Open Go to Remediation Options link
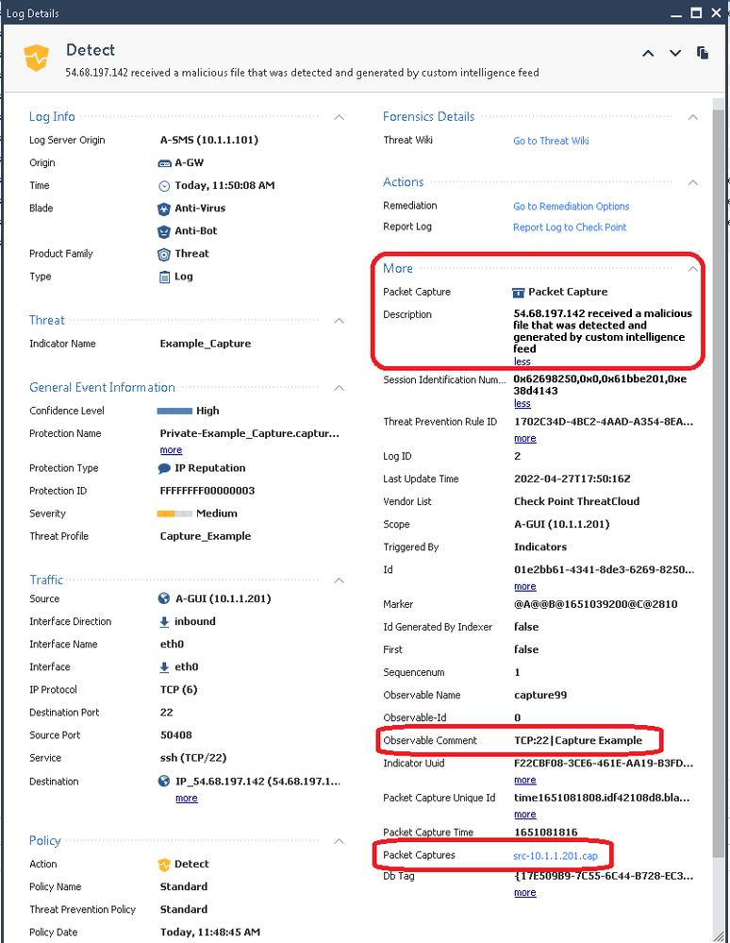730x943 pixels. tap(571, 207)
